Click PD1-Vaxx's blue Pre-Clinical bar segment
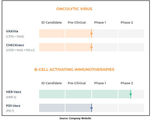The height and width of the screenshot is (120, 154). point(78,108)
